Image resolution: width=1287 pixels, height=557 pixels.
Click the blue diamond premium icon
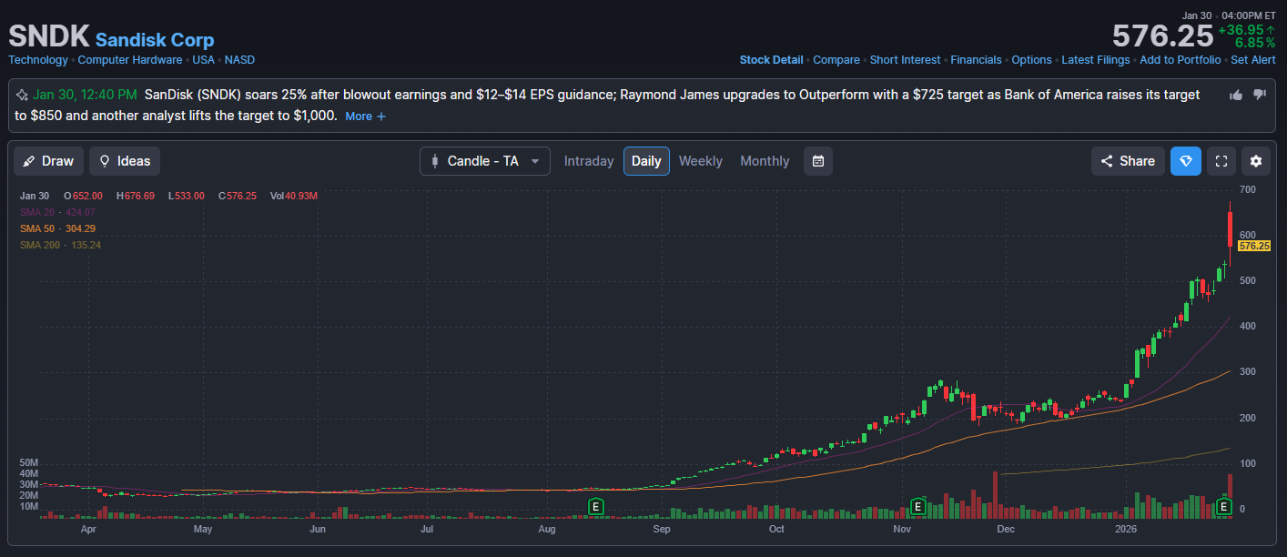pyautogui.click(x=1186, y=161)
